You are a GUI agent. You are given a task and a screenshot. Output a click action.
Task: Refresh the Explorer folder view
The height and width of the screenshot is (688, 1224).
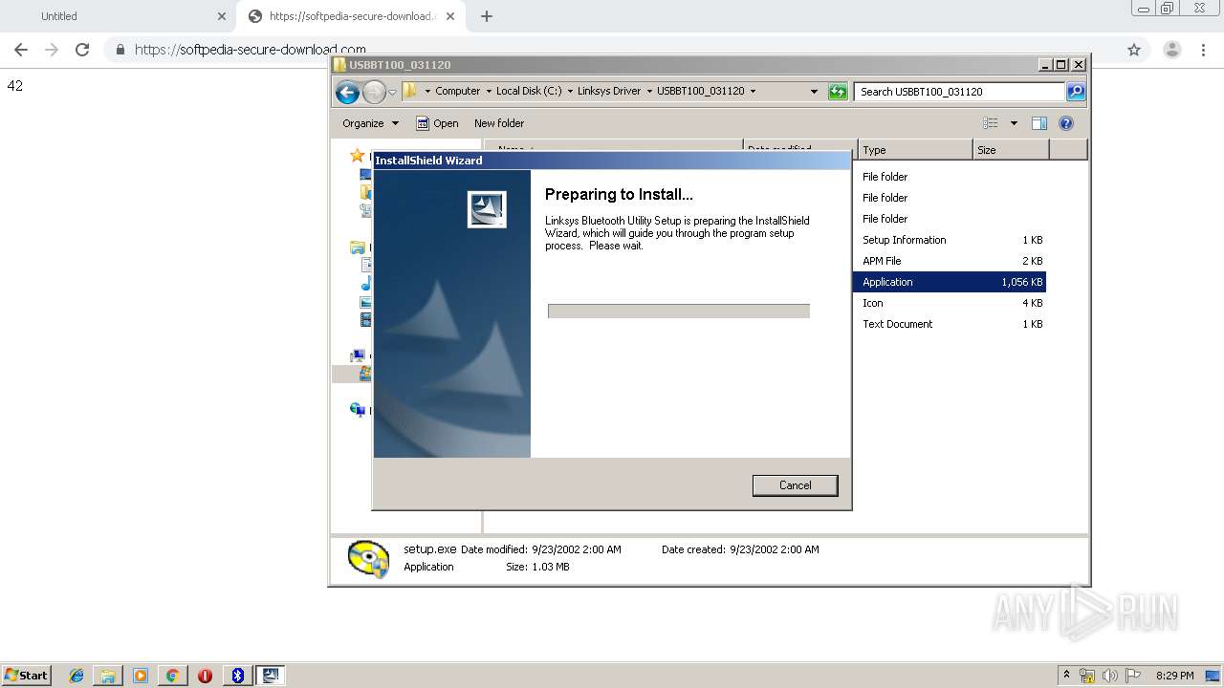tap(838, 92)
